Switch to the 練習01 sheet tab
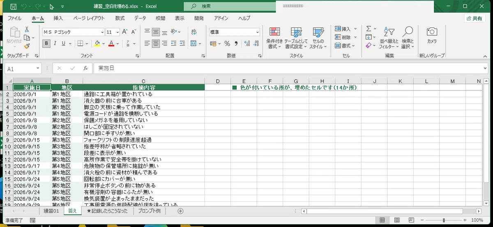The height and width of the screenshot is (227, 493). [x=52, y=211]
